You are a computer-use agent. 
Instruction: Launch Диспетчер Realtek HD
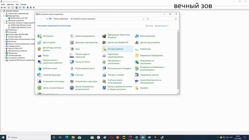pos(115,42)
